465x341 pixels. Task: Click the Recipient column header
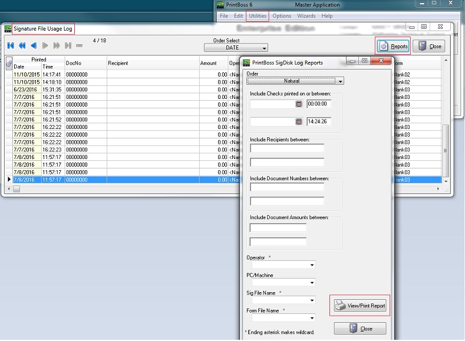pos(153,63)
